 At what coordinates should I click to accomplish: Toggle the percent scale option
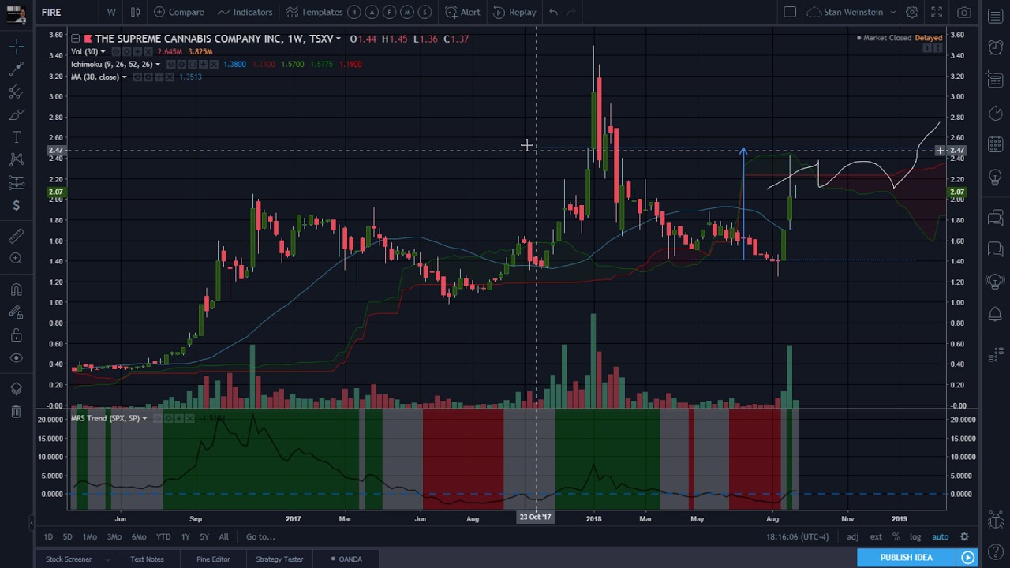coord(896,536)
